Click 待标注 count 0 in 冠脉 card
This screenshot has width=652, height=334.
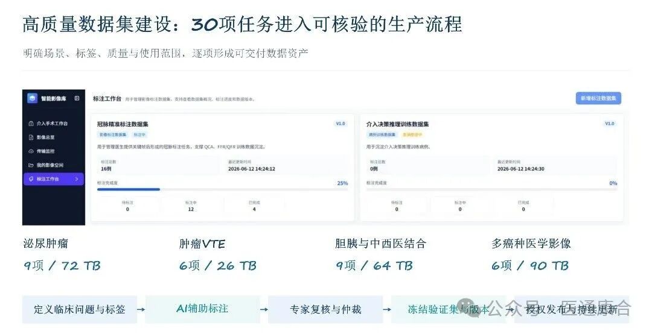click(x=127, y=209)
